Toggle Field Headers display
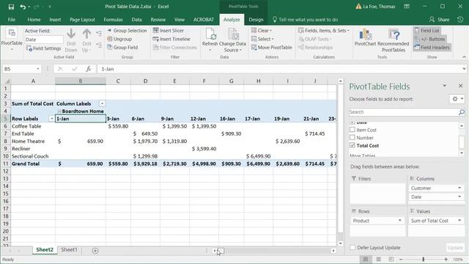The image size is (469, 264). tap(432, 47)
